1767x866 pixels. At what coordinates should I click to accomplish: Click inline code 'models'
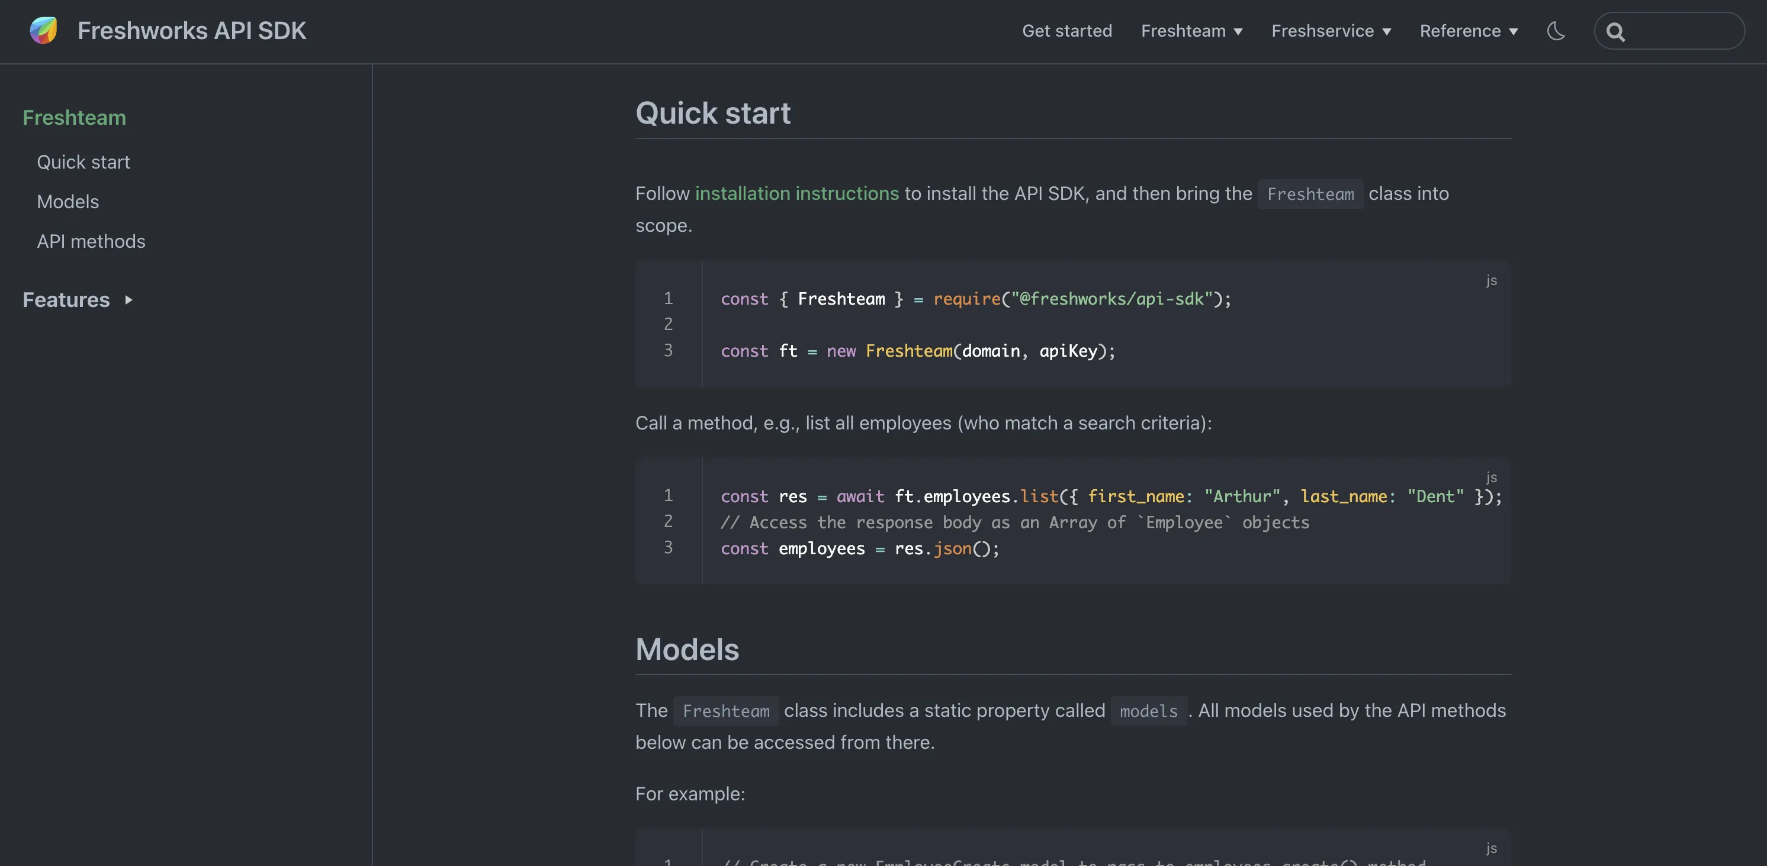1148,711
